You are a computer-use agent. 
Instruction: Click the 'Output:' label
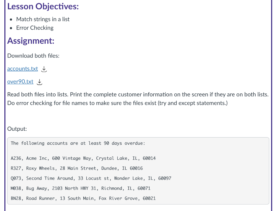coord(17,129)
